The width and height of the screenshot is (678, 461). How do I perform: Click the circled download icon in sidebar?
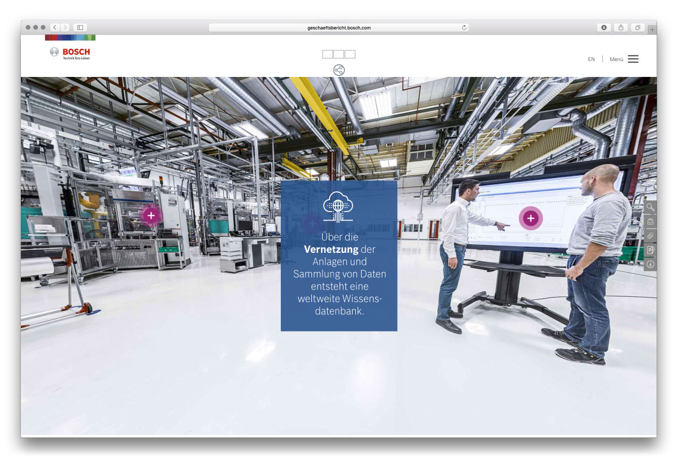coord(650,264)
